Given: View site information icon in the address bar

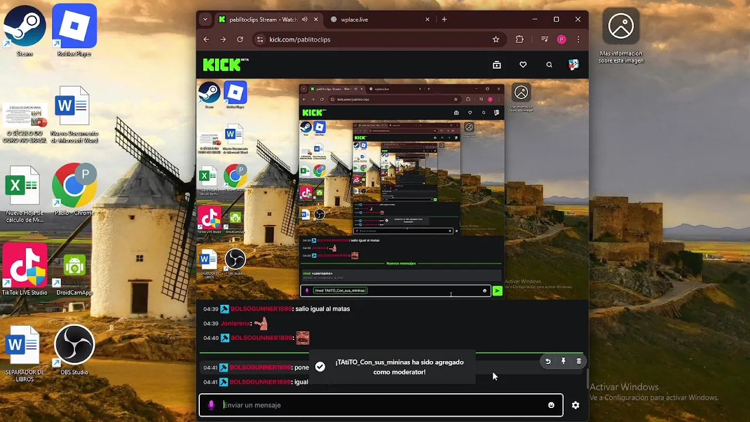Looking at the screenshot, I should pos(260,39).
